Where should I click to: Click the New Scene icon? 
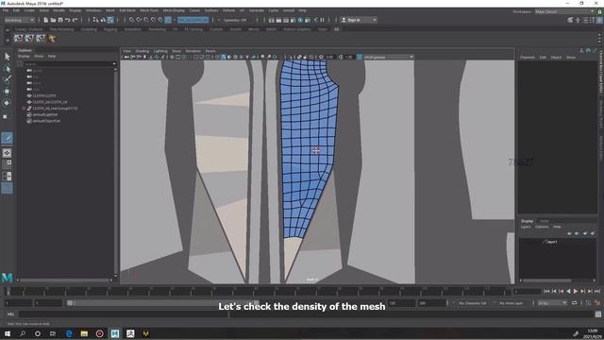coord(46,20)
